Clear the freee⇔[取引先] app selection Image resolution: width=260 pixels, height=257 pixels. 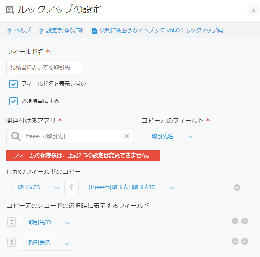[127, 136]
